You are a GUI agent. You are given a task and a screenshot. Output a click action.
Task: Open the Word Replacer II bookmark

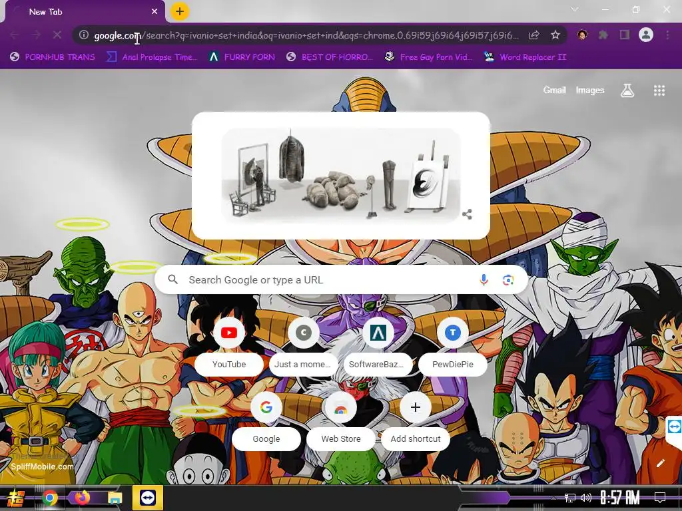coord(525,57)
